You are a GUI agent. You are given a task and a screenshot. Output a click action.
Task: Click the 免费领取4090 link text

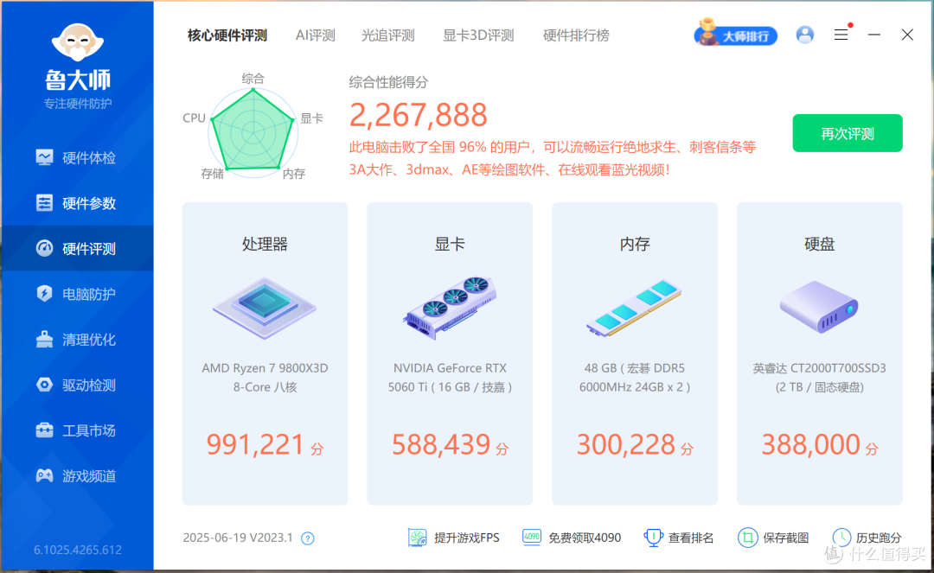pos(585,538)
